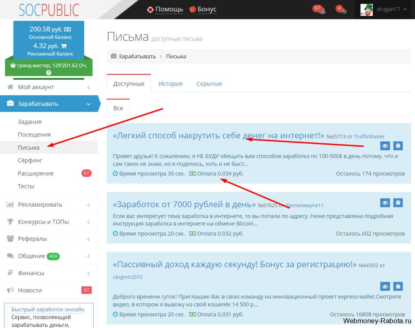Click the speech bubbles icon for Общение
415x328 pixels.
(x=10, y=256)
